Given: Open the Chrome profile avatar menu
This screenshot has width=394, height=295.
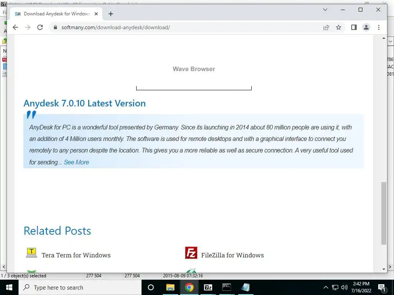Looking at the screenshot, I should click(366, 27).
